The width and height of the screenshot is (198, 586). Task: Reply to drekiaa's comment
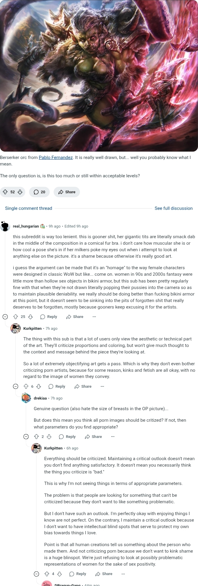(67, 437)
